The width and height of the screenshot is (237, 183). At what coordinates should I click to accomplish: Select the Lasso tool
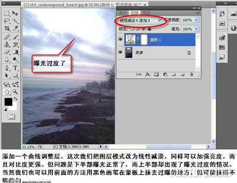click(6, 21)
